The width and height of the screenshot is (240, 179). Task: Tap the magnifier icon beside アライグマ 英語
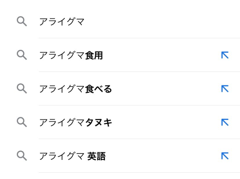pyautogui.click(x=22, y=156)
